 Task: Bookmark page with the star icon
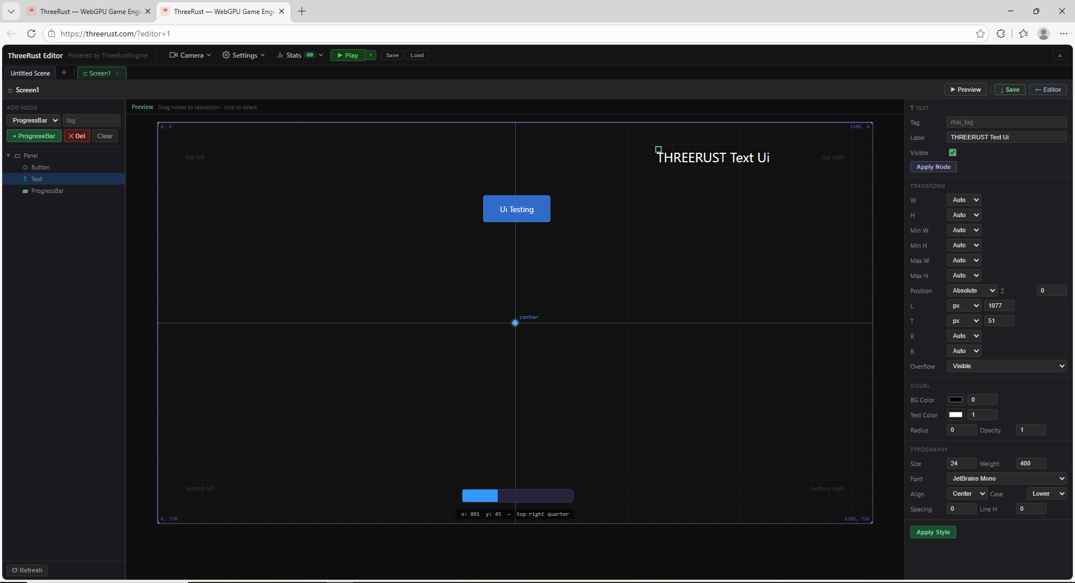point(980,34)
